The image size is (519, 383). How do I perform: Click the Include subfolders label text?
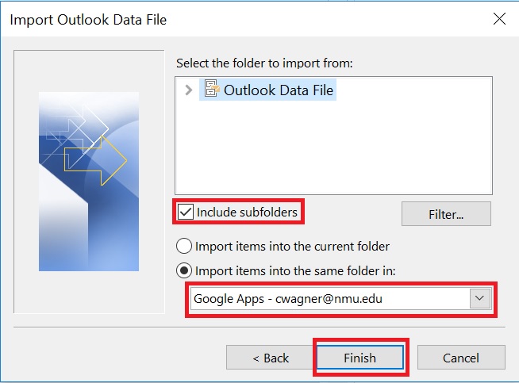248,212
